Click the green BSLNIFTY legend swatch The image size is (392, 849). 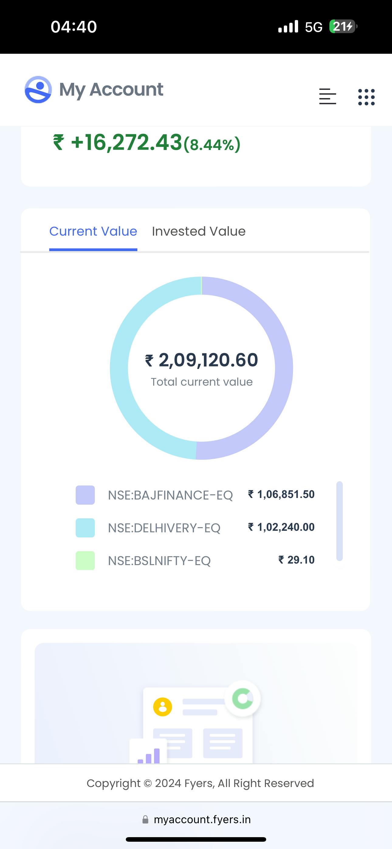(x=85, y=560)
